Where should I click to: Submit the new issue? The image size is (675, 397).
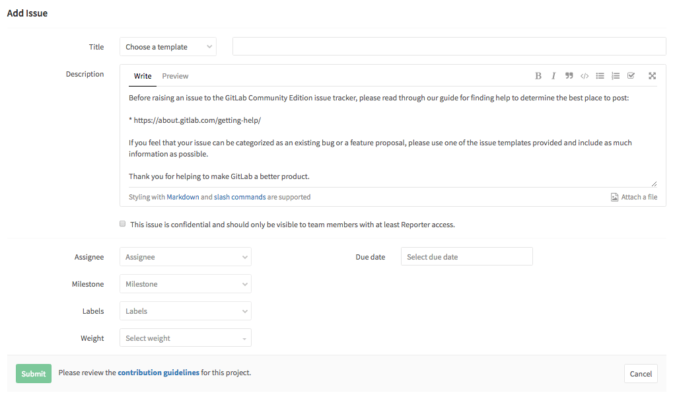pos(33,373)
